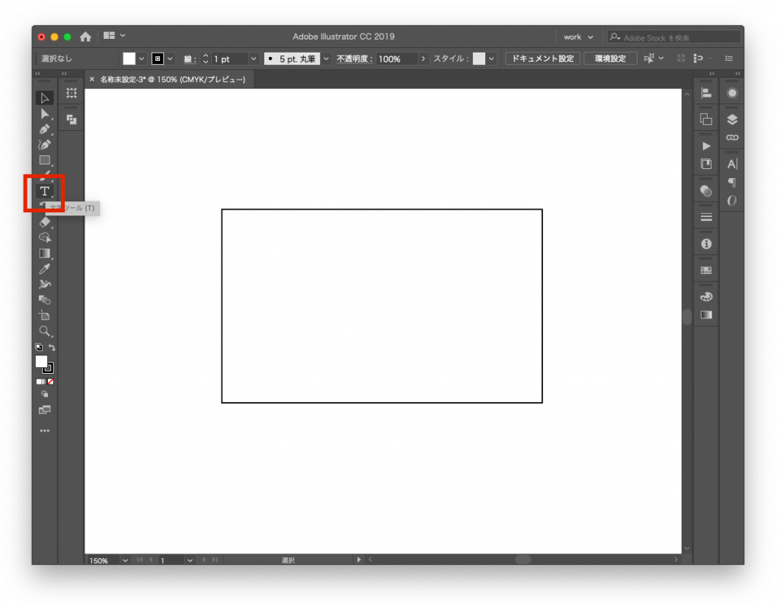Screen dimensions: 780x603
Task: Close the 名称未設定-3 document tab
Action: [92, 79]
